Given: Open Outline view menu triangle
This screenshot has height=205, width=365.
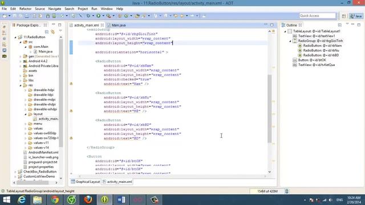Looking at the screenshot, I should pos(347,24).
